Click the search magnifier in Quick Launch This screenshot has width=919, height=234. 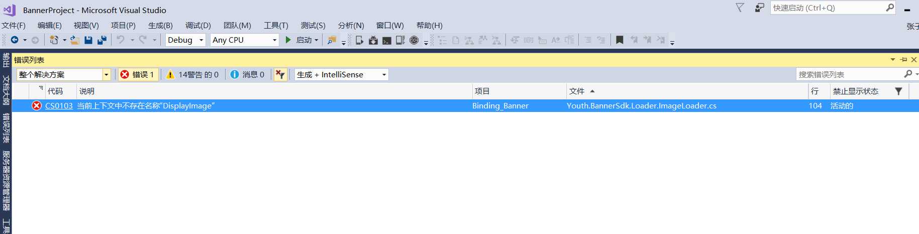pyautogui.click(x=890, y=8)
